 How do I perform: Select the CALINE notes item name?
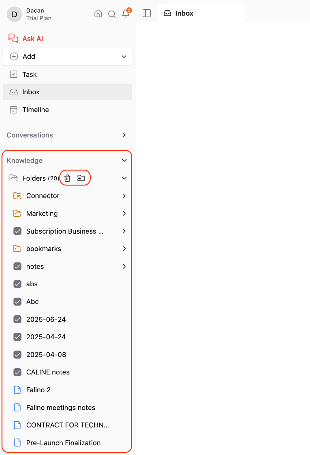click(x=48, y=372)
